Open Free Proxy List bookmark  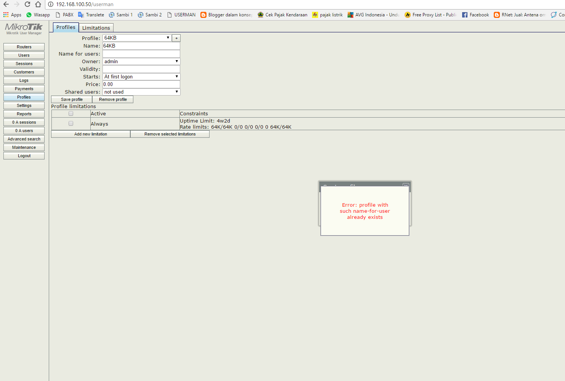pos(430,15)
